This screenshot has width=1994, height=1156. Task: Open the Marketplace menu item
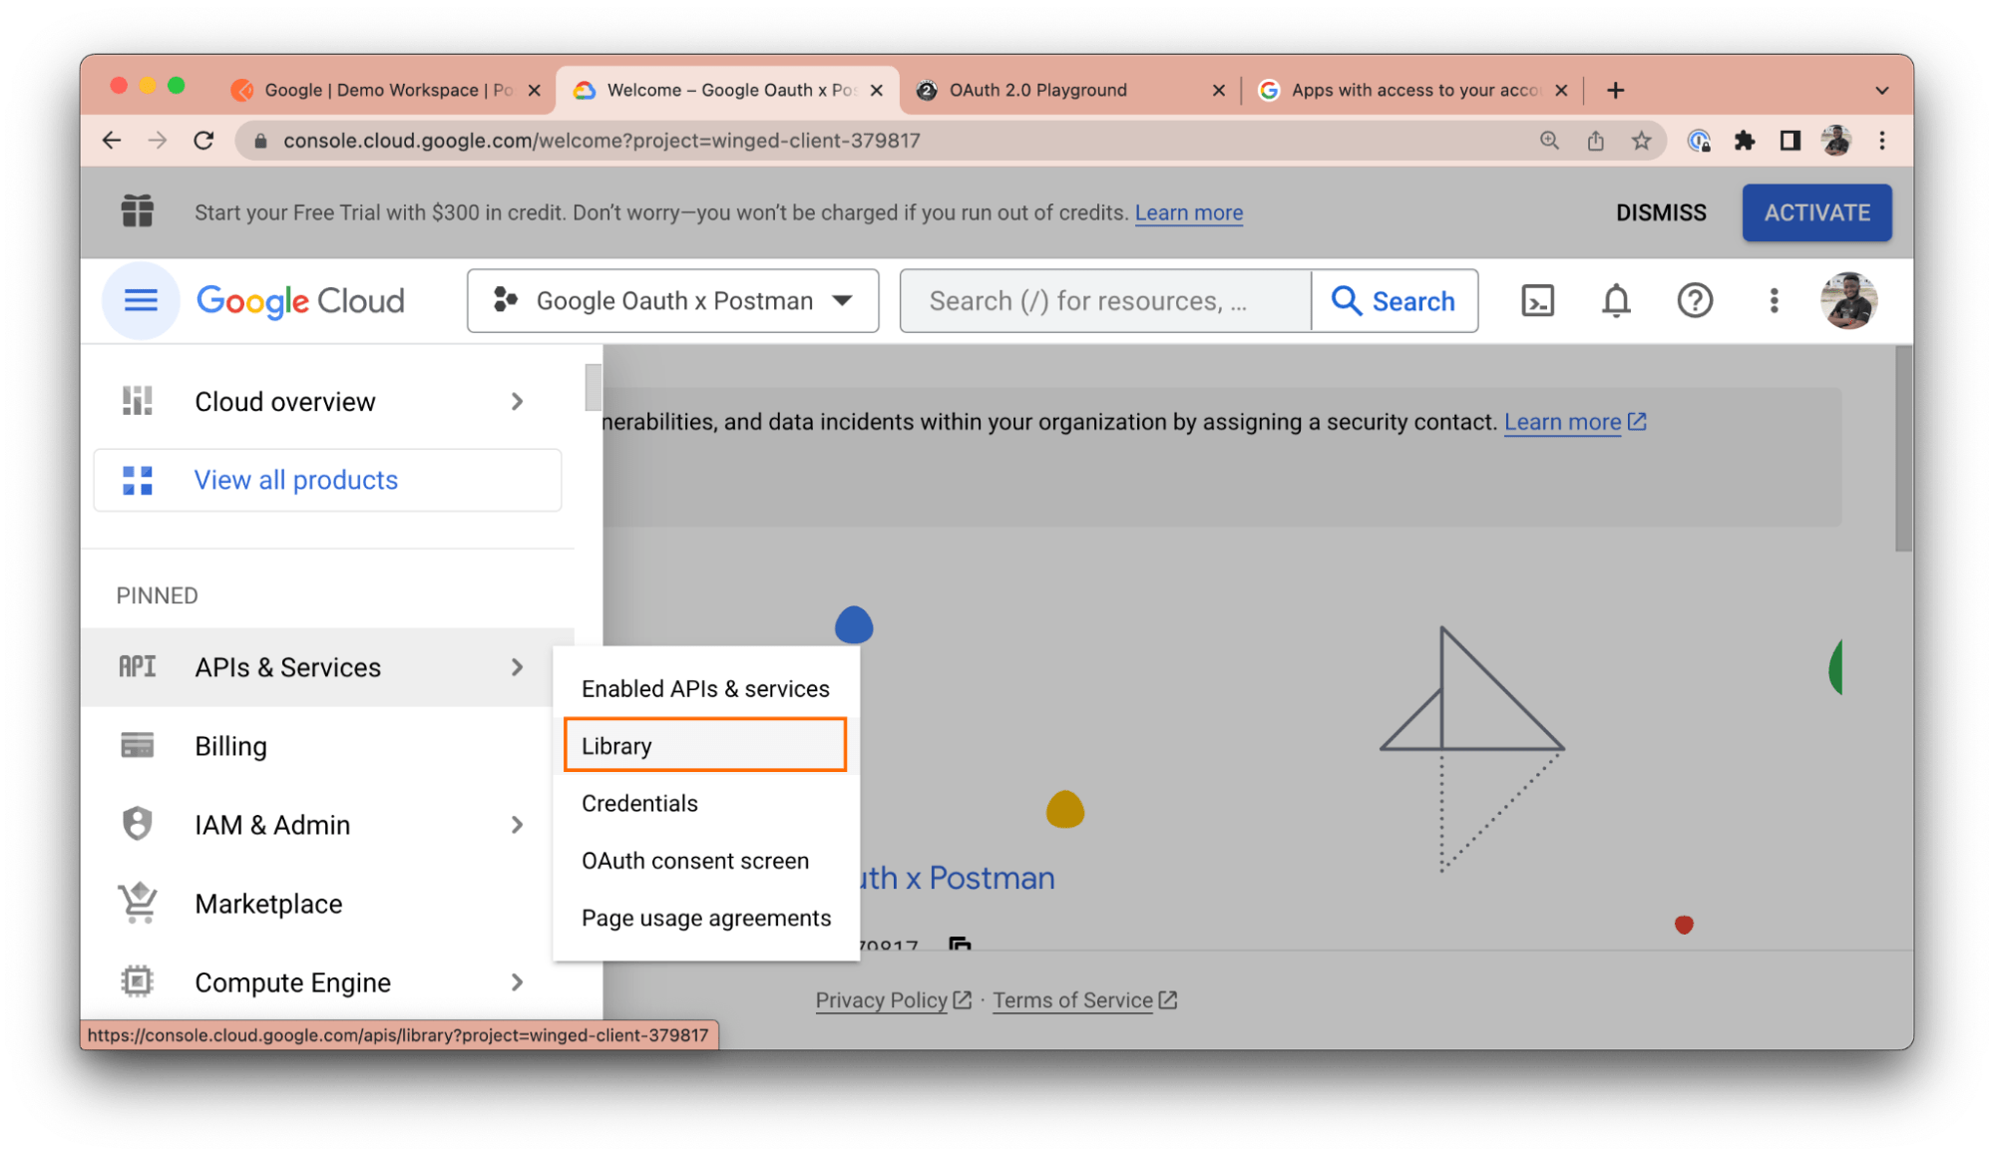[x=327, y=903]
